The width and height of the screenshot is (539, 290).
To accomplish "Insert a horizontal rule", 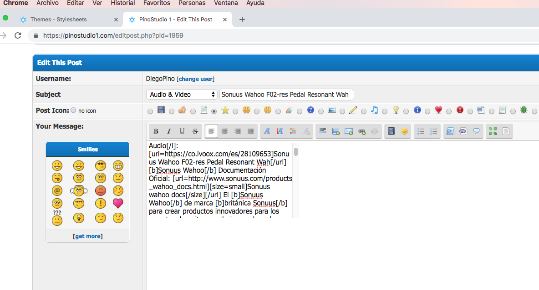I will pyautogui.click(x=322, y=131).
